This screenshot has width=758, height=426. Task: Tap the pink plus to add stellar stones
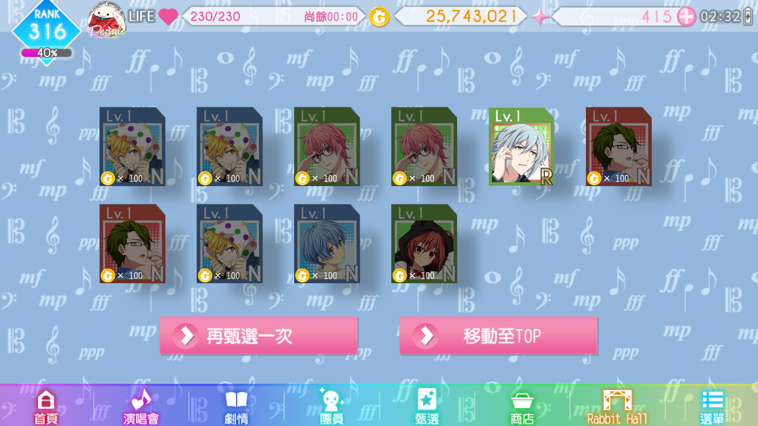(x=686, y=17)
